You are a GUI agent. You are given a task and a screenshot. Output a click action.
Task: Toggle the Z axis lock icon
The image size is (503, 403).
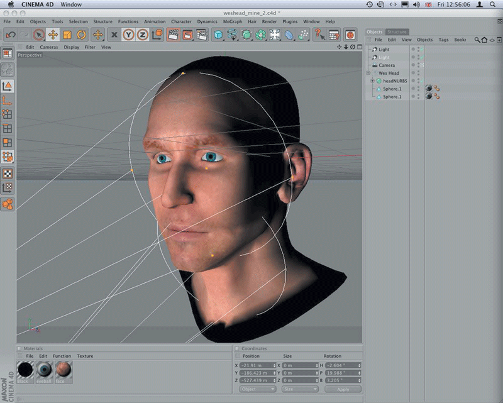tap(142, 35)
